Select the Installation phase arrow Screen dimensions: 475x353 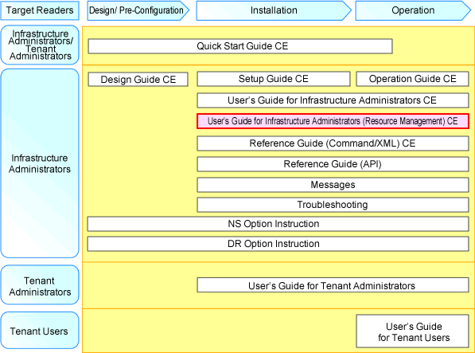pyautogui.click(x=274, y=10)
